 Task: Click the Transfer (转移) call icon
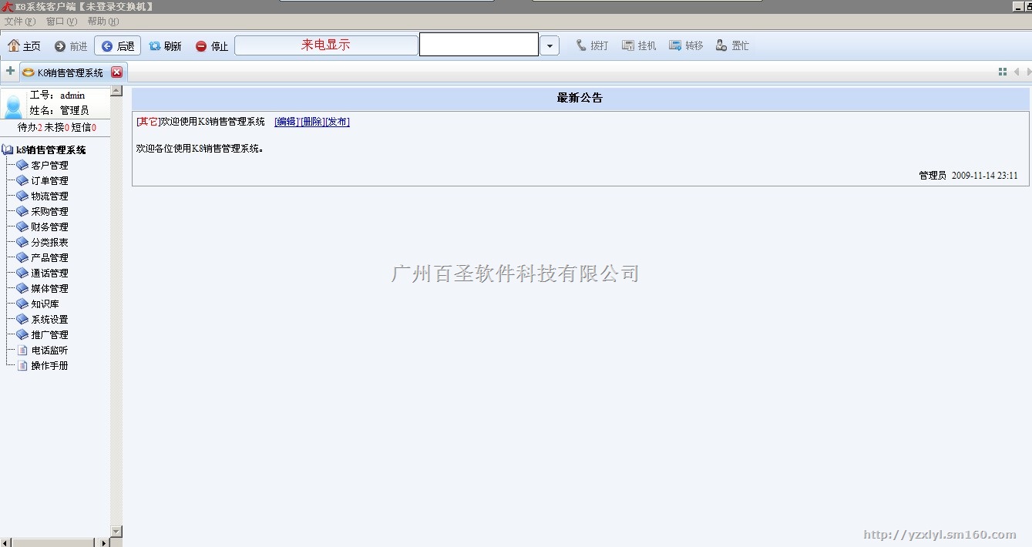pyautogui.click(x=675, y=45)
